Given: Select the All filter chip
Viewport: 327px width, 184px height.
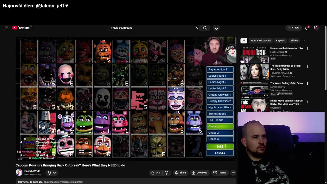Looking at the screenshot, I should point(244,41).
